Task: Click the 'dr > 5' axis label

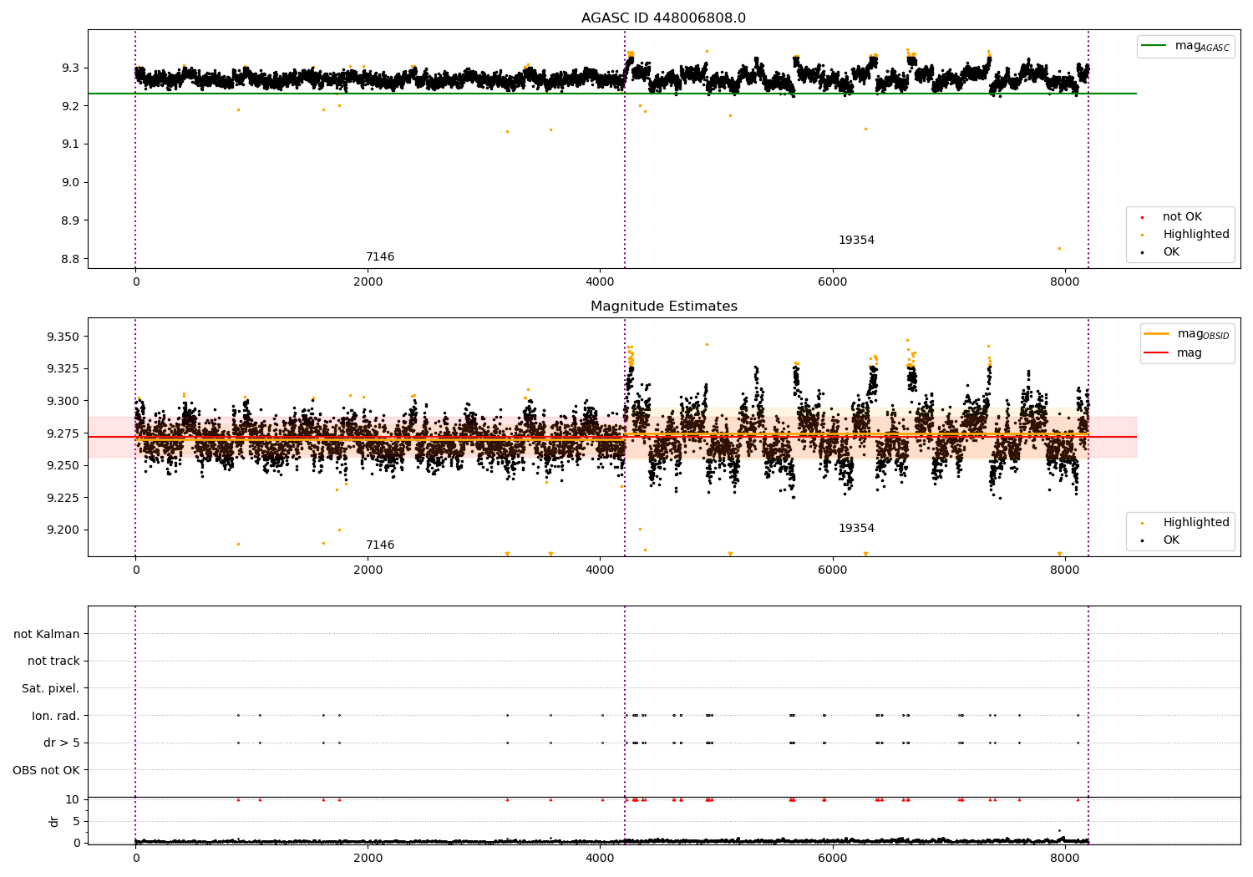Action: pos(62,743)
